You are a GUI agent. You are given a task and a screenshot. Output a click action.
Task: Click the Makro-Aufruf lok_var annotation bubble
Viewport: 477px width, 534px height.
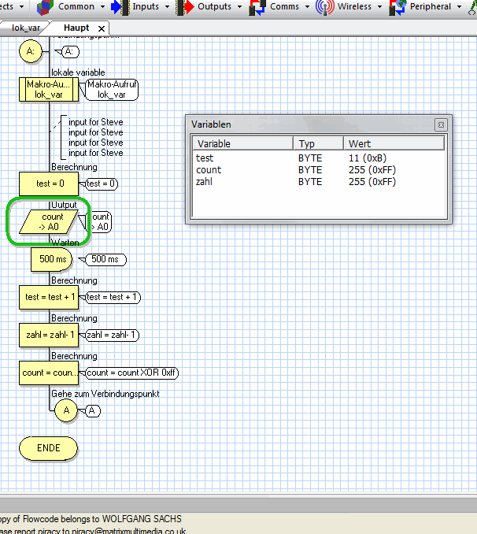point(112,90)
